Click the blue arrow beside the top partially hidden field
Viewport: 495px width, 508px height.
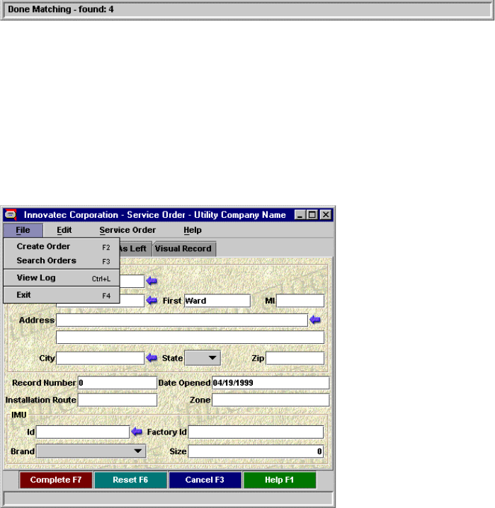click(152, 281)
